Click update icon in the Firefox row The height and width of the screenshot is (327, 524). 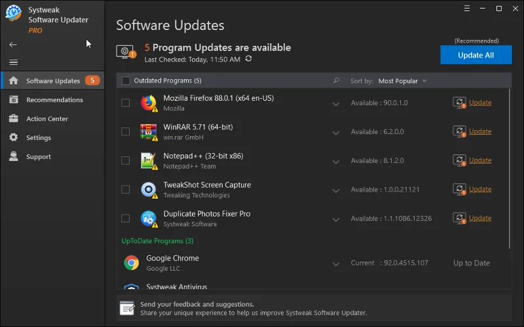[459, 103]
